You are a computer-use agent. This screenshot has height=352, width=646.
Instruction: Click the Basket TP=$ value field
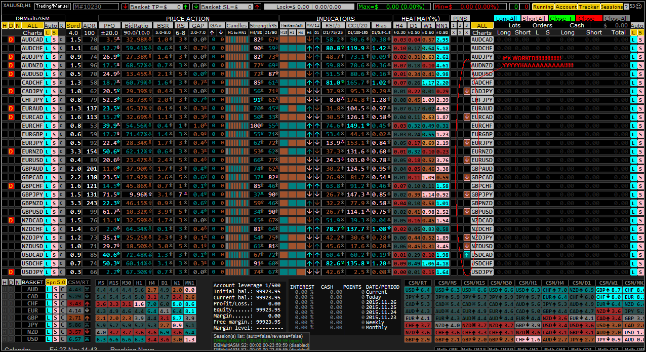coord(155,7)
